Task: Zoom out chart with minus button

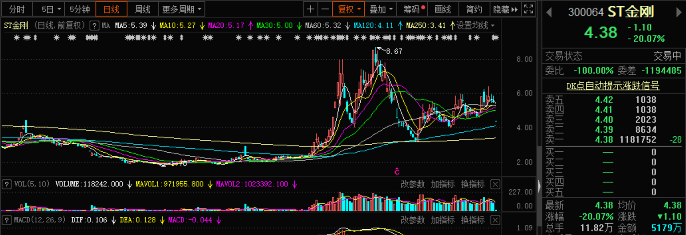Action: (x=325, y=9)
